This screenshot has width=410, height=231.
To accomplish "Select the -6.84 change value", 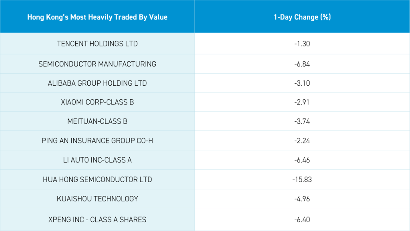I will (302, 64).
